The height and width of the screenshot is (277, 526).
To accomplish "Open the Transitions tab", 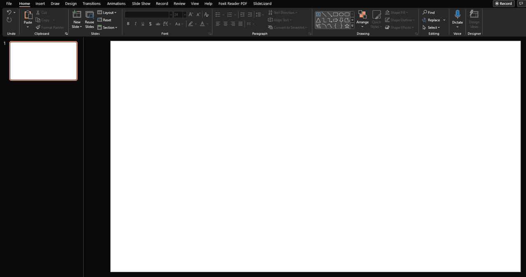I will (x=91, y=4).
